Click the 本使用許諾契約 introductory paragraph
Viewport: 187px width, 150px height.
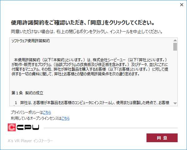point(90,67)
